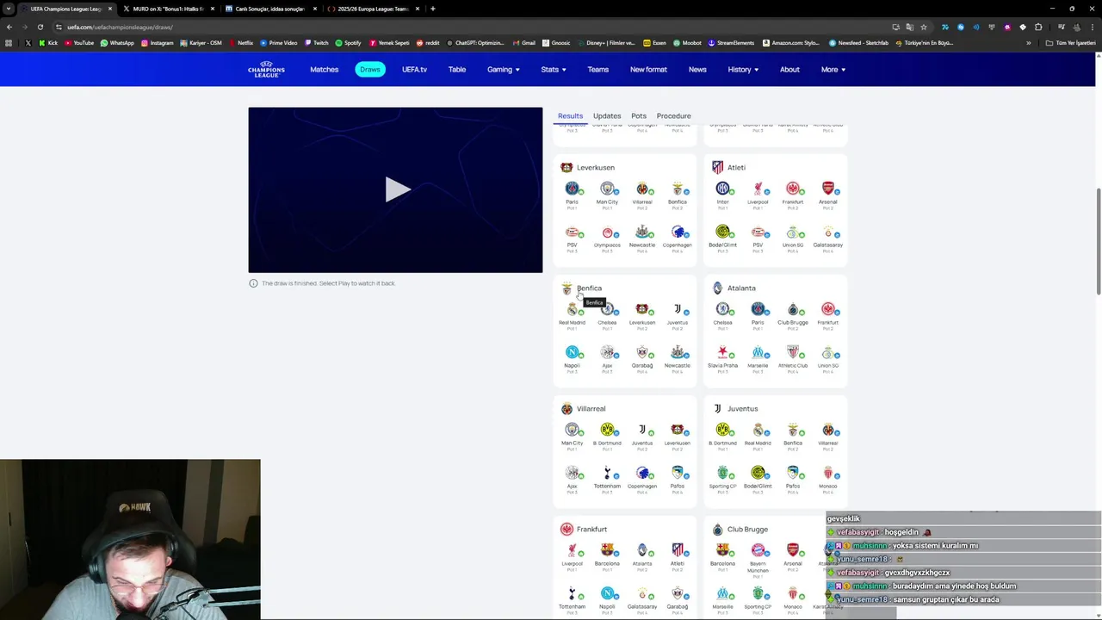1102x620 pixels.
Task: Switch to the Updates tab
Action: (x=607, y=115)
